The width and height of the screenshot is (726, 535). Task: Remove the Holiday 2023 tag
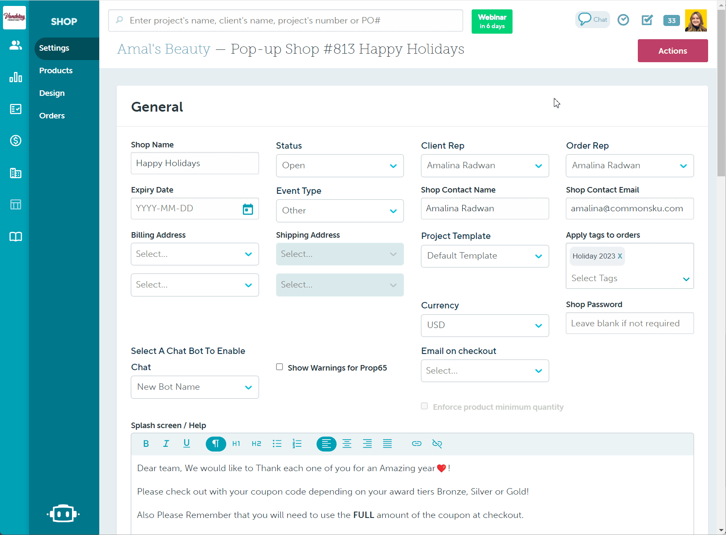619,256
